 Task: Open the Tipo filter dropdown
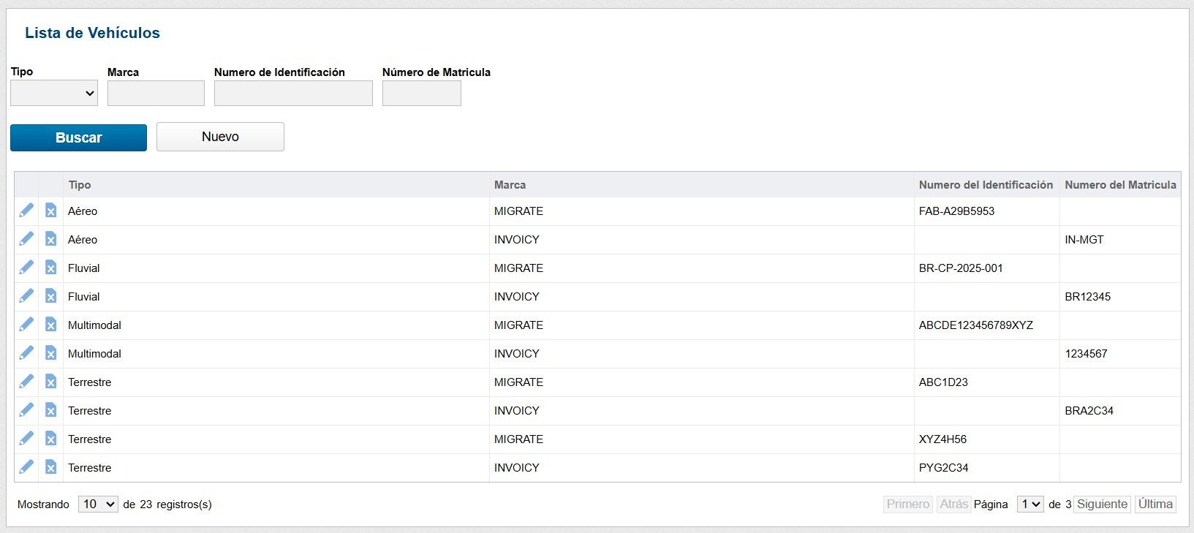[54, 93]
